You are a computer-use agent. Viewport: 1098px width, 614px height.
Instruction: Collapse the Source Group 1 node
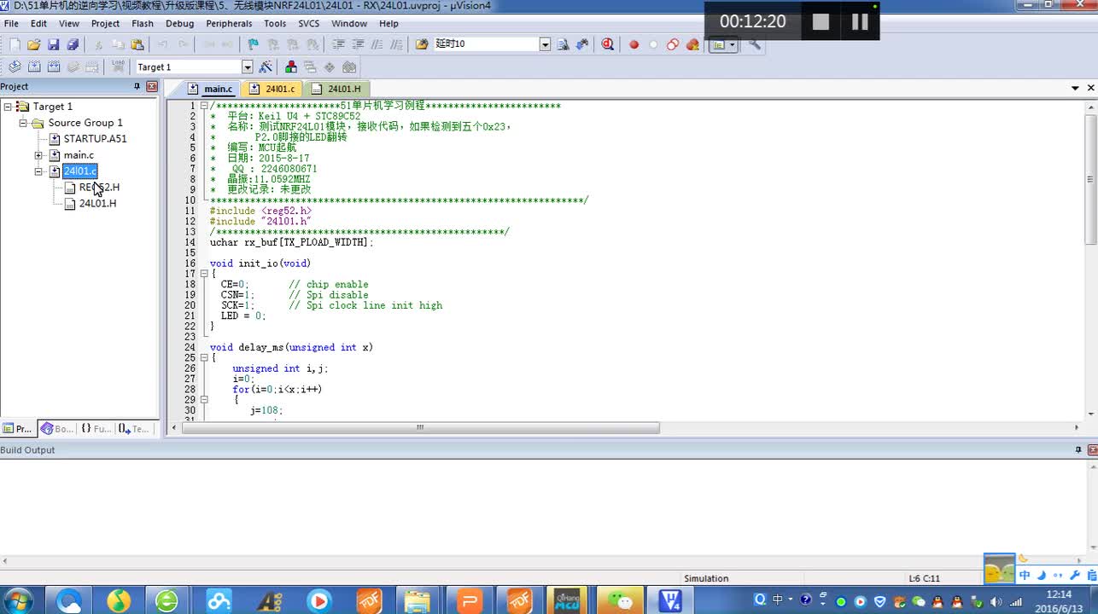(23, 123)
